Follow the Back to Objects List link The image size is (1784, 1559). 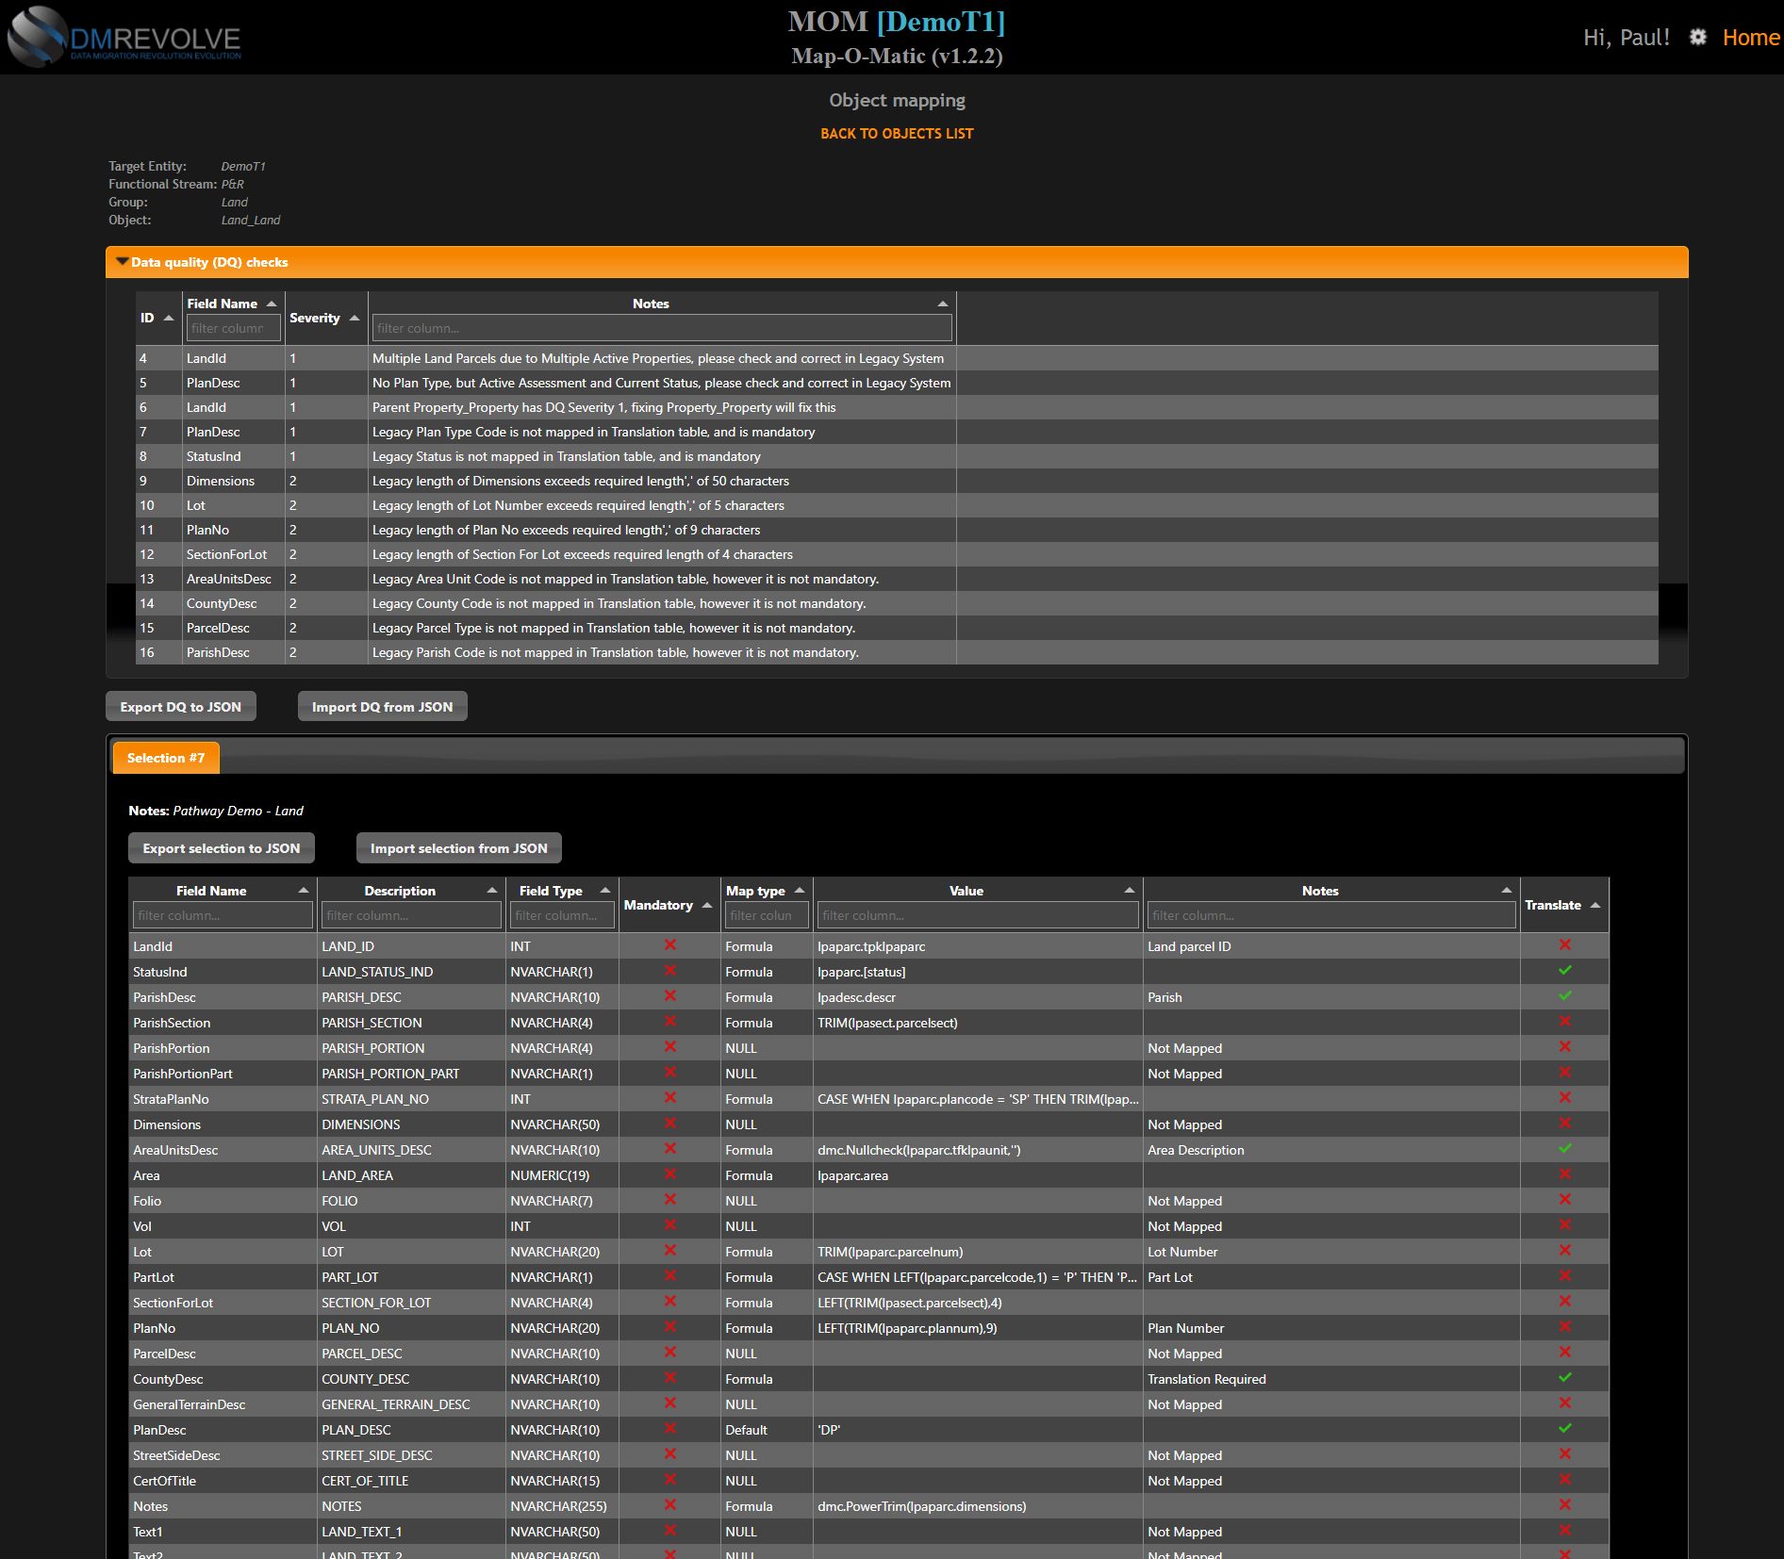(896, 134)
